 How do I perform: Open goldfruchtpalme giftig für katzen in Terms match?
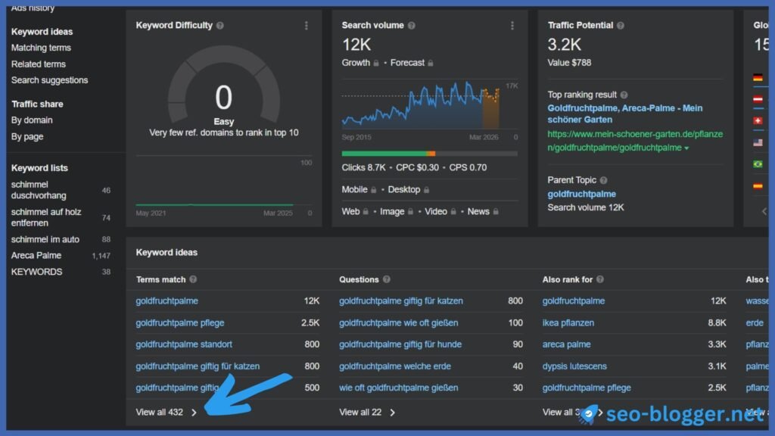[198, 366]
